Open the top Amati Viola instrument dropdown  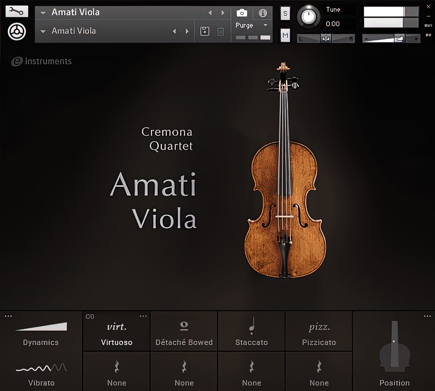pos(43,13)
